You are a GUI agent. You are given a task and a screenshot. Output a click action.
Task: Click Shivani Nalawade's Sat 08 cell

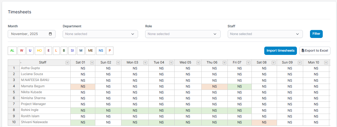pos(264,123)
